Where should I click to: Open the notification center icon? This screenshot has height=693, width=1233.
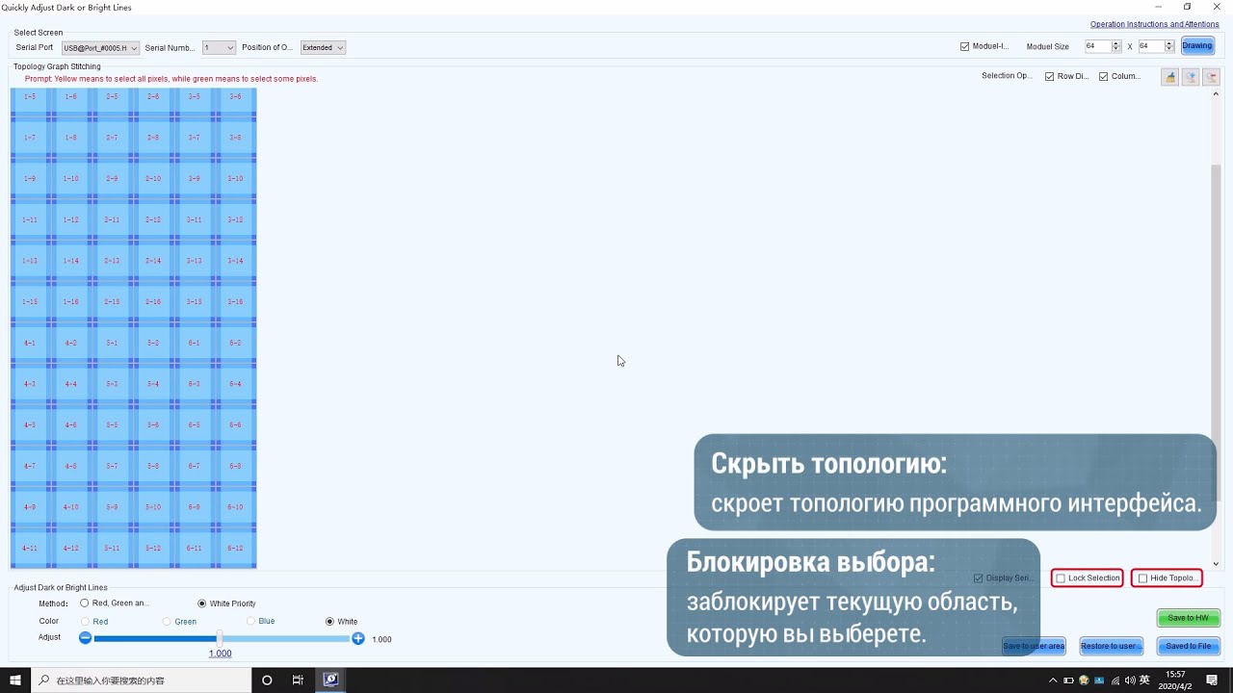(x=1212, y=680)
